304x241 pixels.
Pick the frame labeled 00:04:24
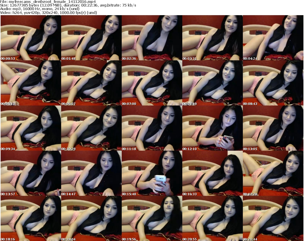click(x=273, y=38)
